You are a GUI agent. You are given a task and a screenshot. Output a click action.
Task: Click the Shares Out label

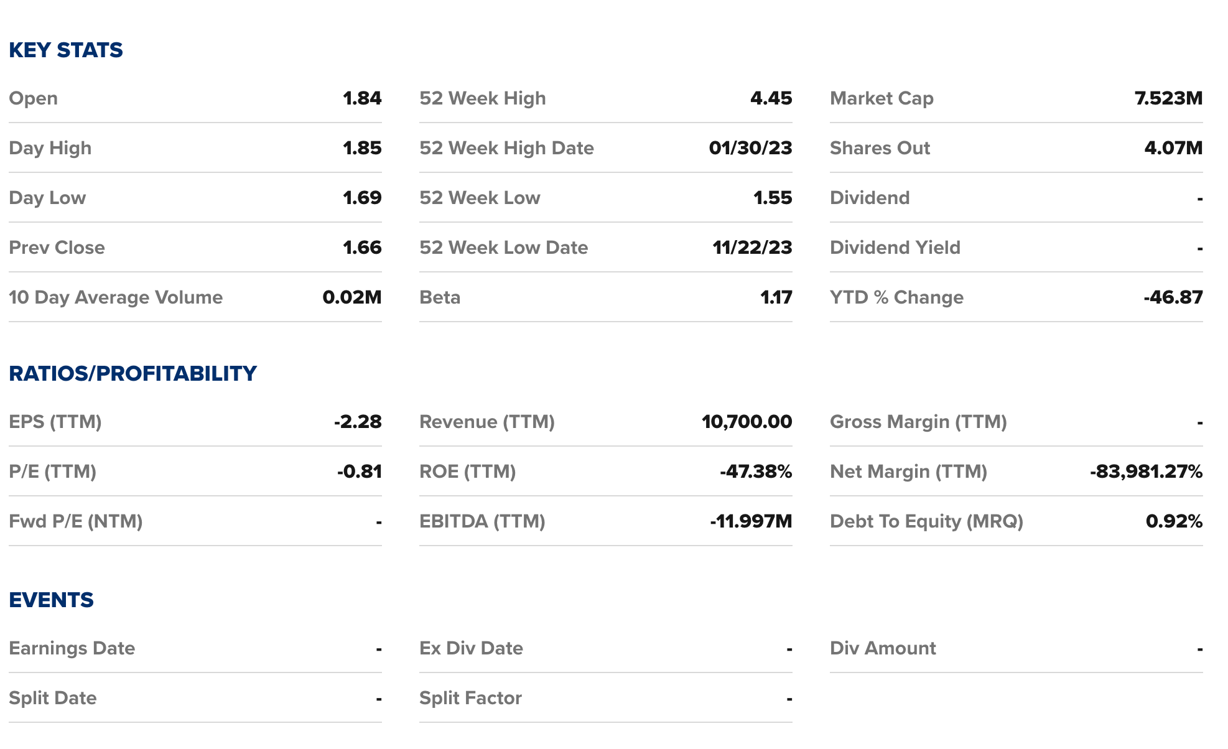pos(880,148)
